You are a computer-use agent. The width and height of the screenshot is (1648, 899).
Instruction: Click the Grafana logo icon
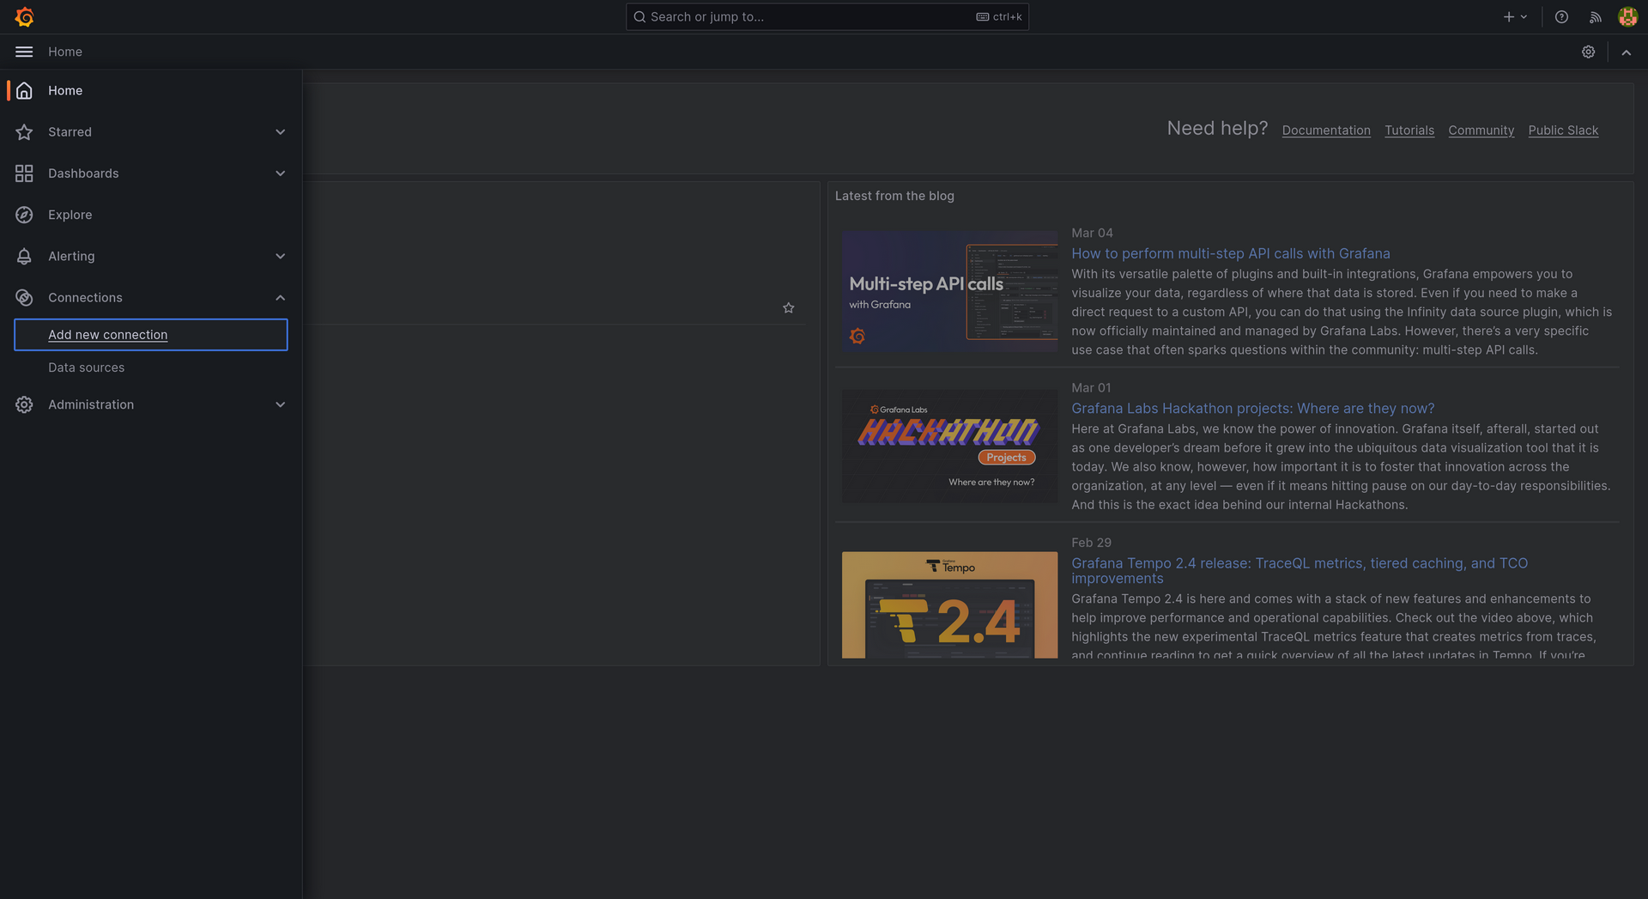(x=25, y=16)
